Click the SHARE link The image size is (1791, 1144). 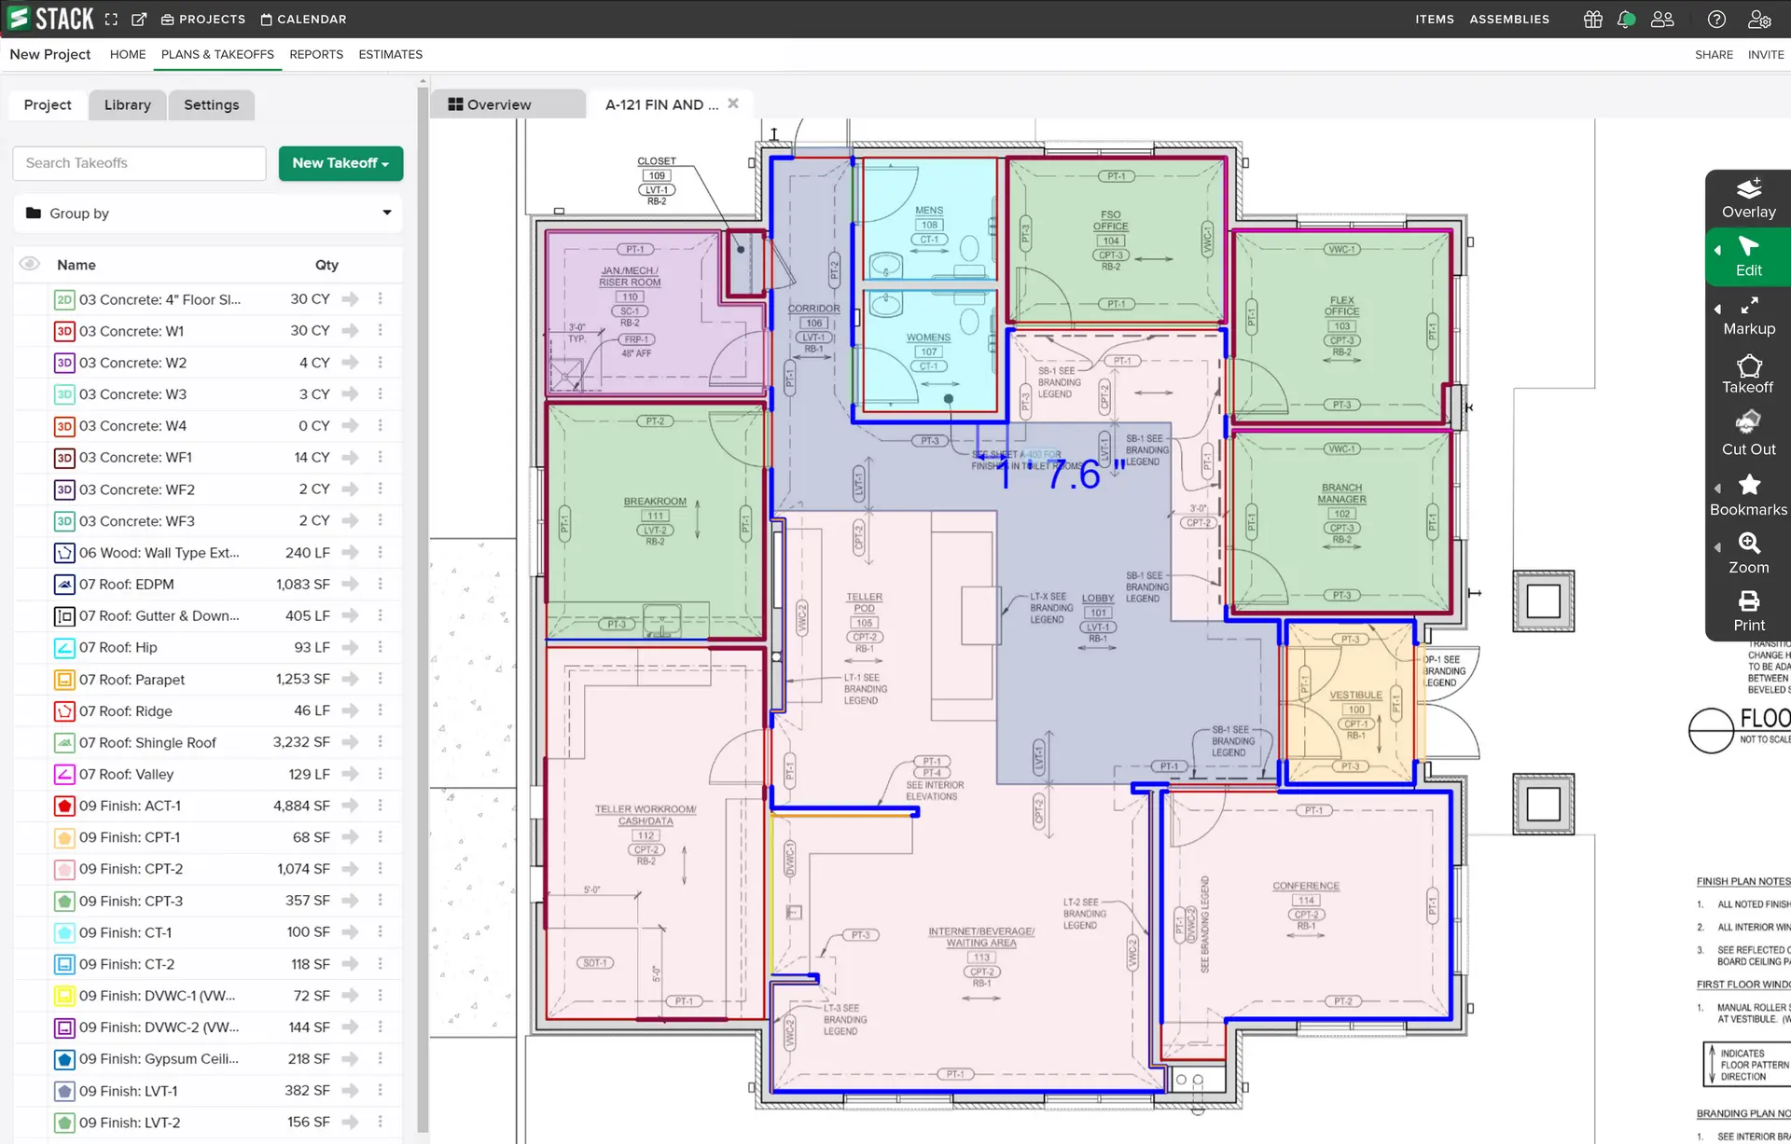pos(1714,54)
